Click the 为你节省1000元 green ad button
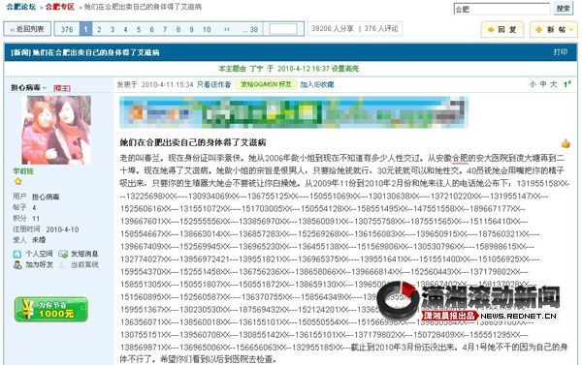Image resolution: width=582 pixels, height=365 pixels. click(x=51, y=309)
